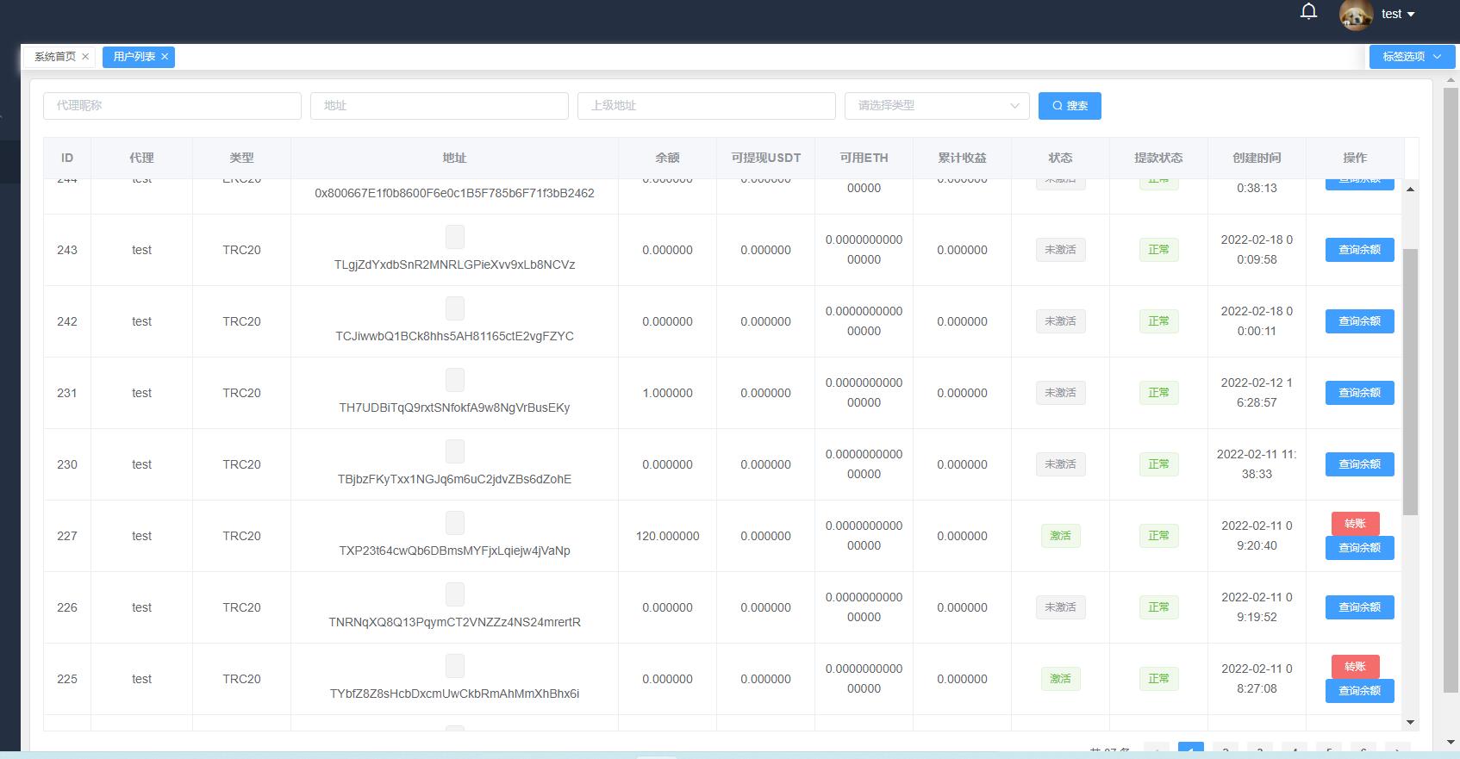
Task: Expand the 标签选项 dropdown
Action: [x=1411, y=57]
